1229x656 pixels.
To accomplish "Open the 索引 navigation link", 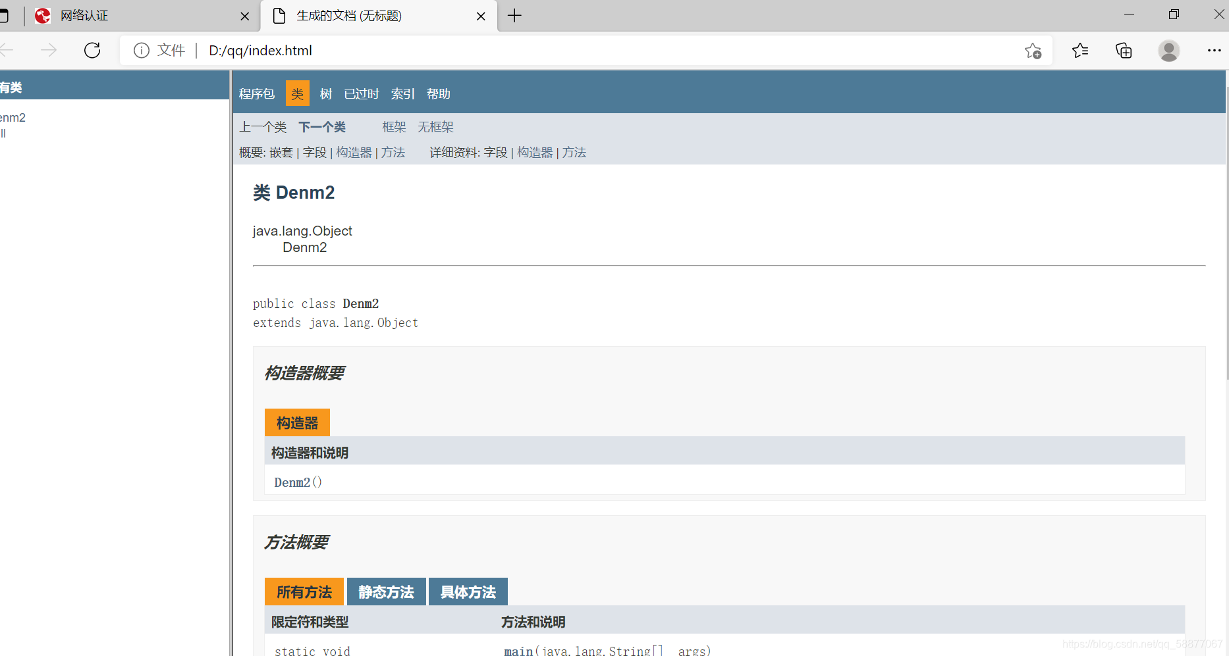I will [x=403, y=94].
